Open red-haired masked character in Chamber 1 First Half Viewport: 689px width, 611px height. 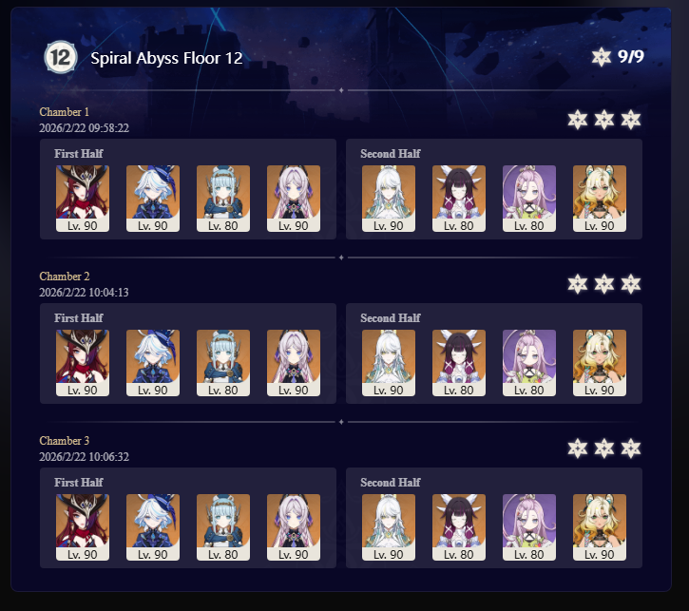pos(83,199)
